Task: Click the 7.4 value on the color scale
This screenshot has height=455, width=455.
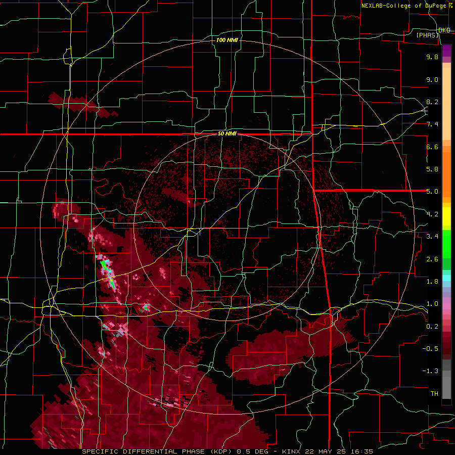Action: click(432, 124)
